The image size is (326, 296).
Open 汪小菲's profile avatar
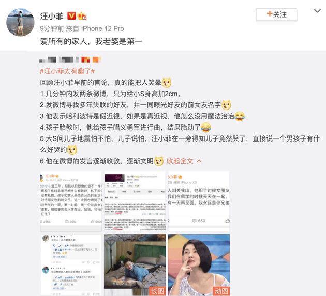coord(20,22)
